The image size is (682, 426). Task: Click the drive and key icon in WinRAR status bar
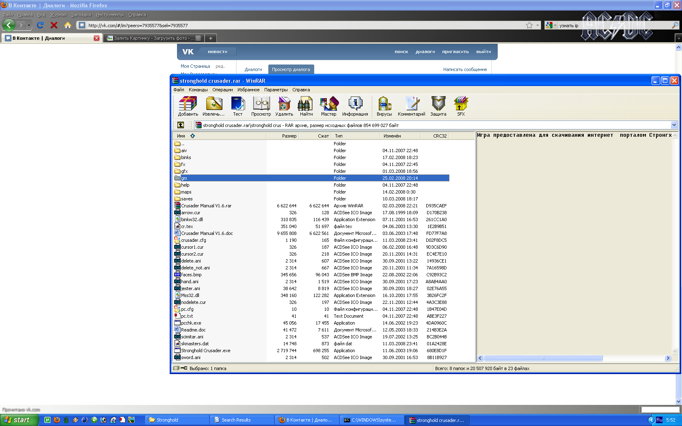tap(180, 368)
